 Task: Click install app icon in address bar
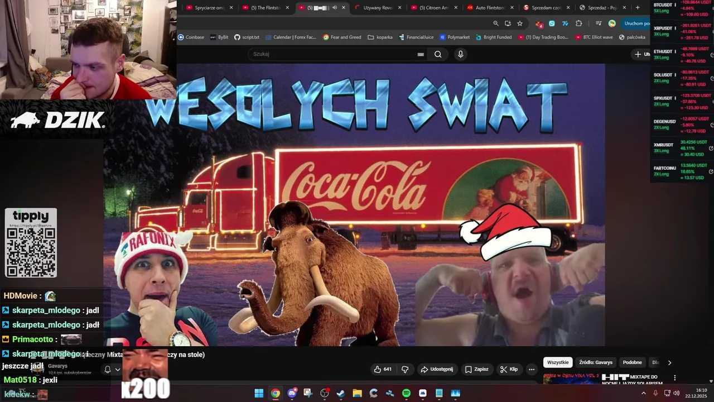(x=508, y=23)
